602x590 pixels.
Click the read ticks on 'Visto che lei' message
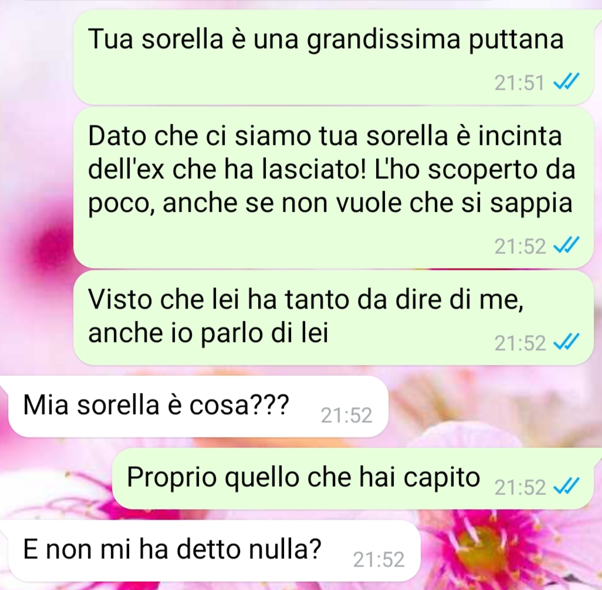click(566, 342)
